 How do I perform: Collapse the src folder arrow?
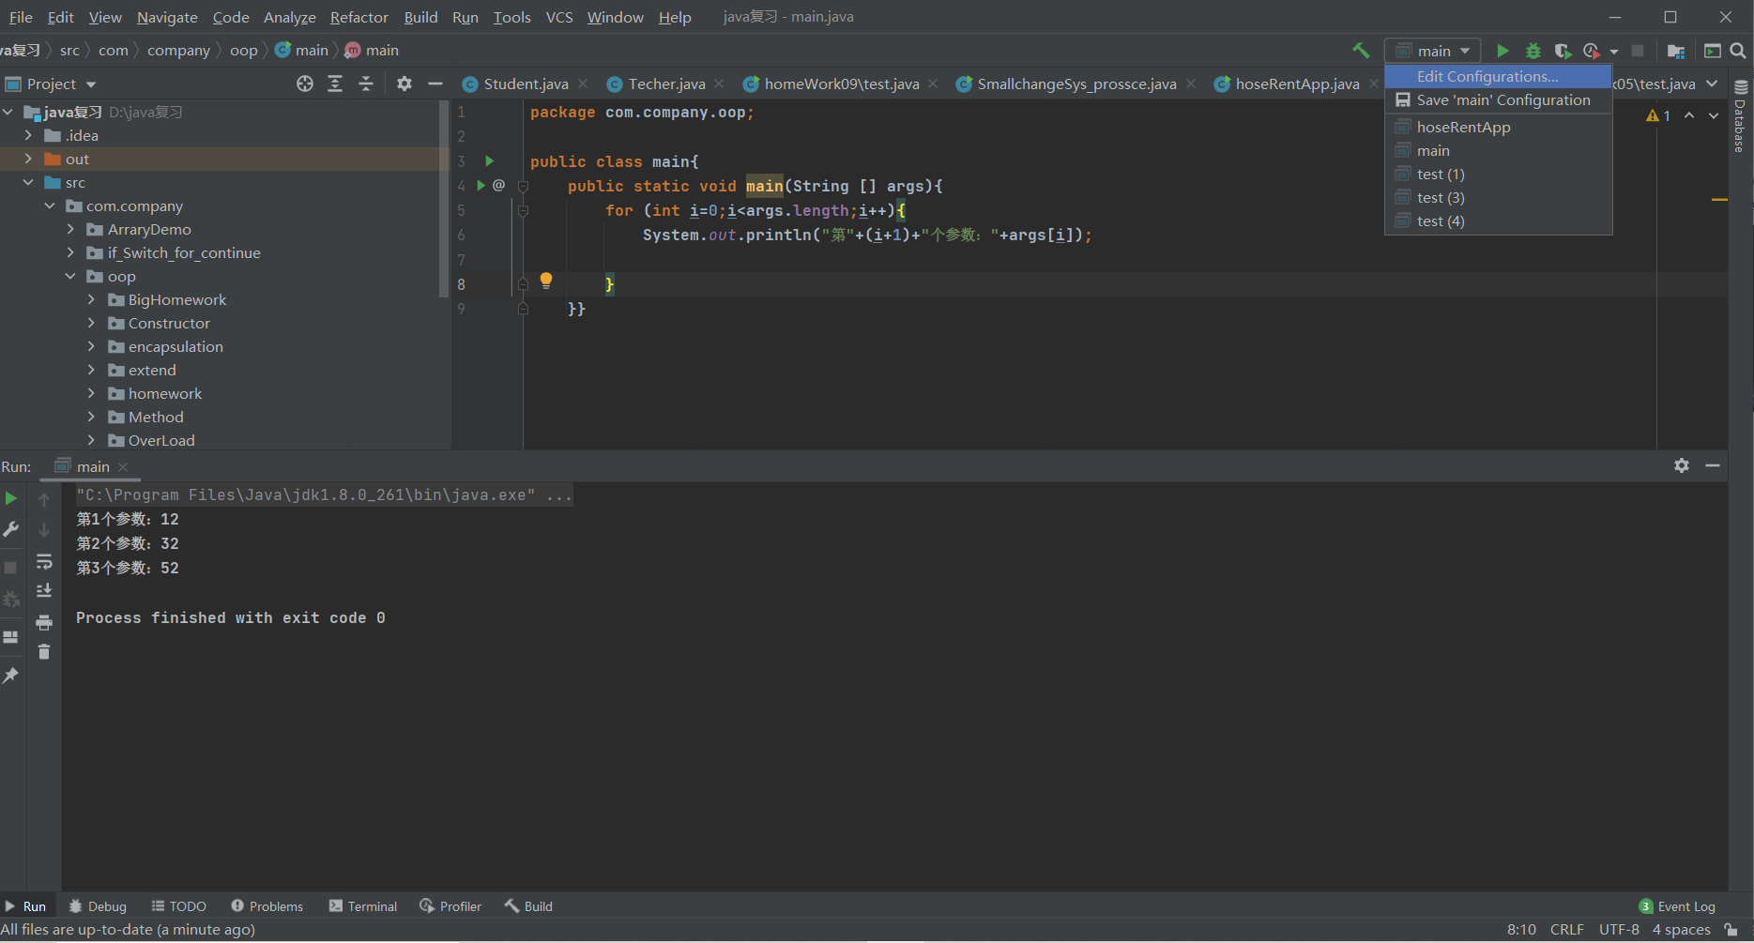tap(28, 182)
